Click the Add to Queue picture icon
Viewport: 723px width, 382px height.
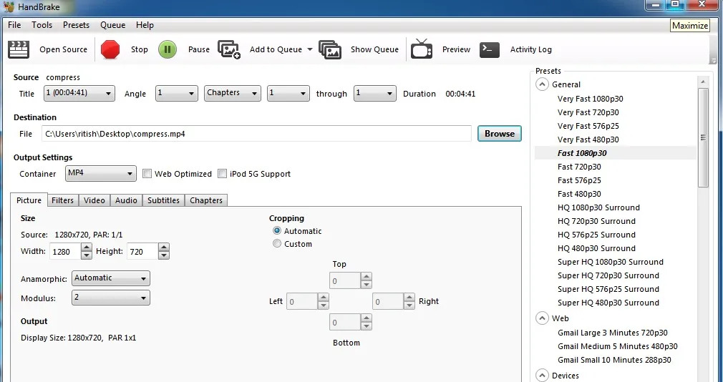[229, 49]
